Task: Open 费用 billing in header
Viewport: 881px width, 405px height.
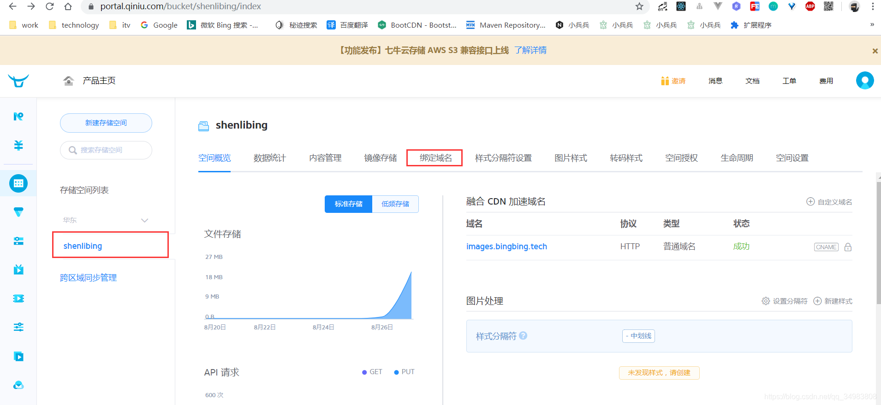Action: pyautogui.click(x=826, y=81)
